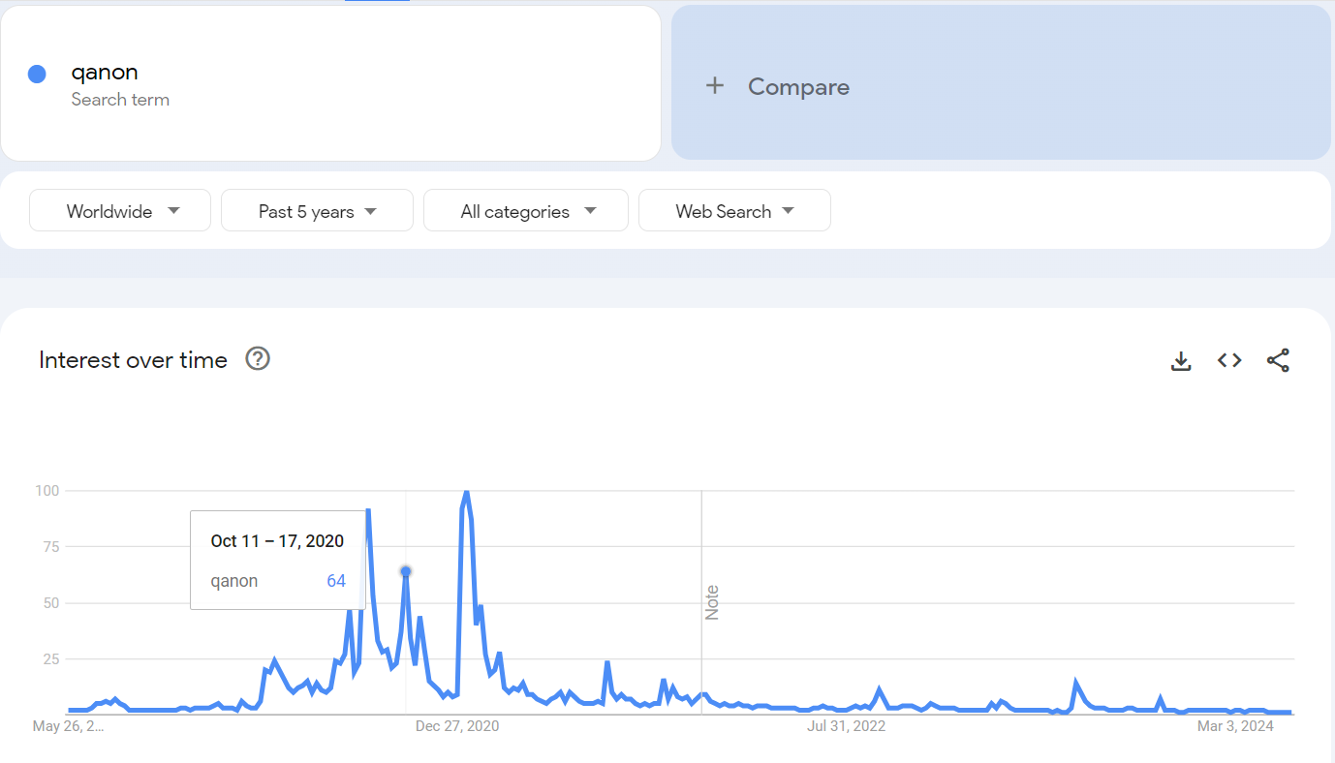1335x763 pixels.
Task: Change the Web Search type dropdown
Action: (734, 211)
